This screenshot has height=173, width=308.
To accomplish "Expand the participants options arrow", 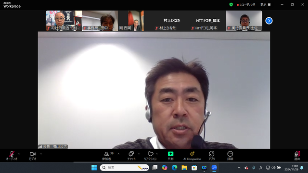I will 119,154.
